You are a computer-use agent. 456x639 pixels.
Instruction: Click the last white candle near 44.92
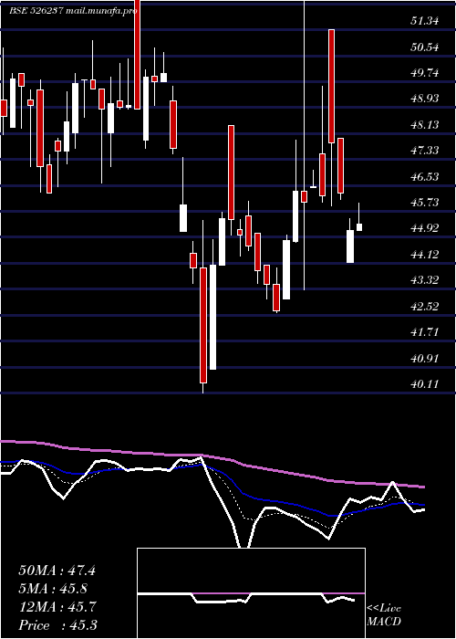coord(359,227)
